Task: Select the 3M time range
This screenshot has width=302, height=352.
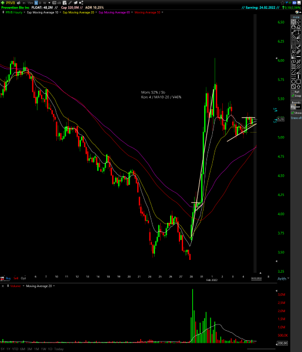Action: (x=30, y=349)
